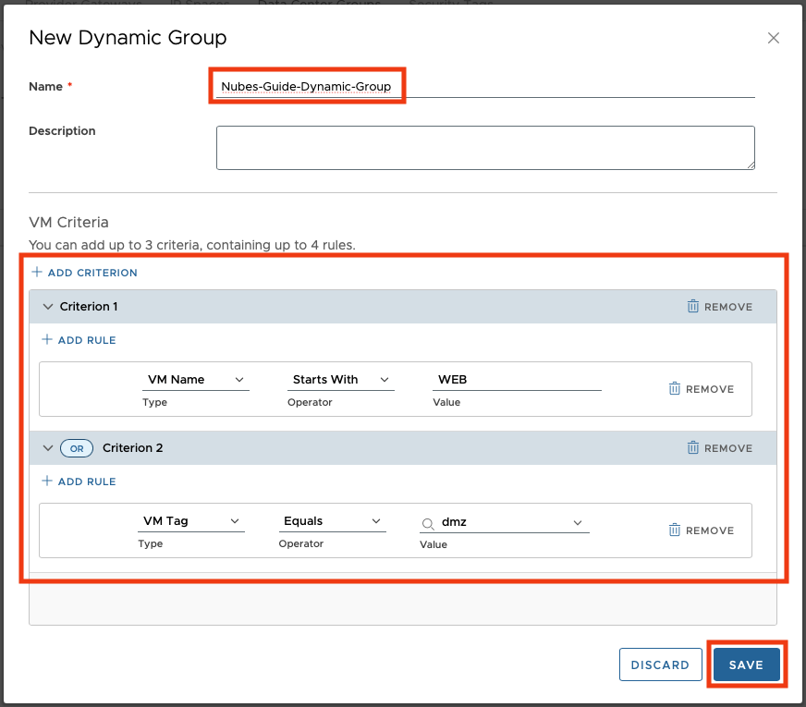The image size is (806, 707).
Task: Click the SAVE button
Action: click(x=746, y=664)
